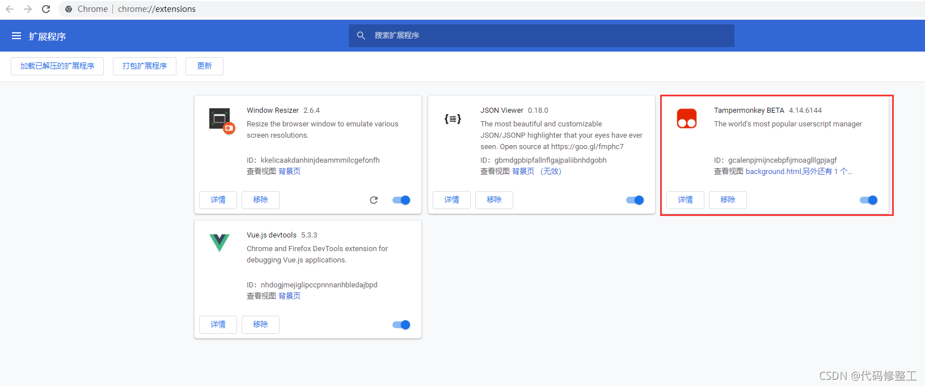Disable the JSON Viewer toggle
Image resolution: width=925 pixels, height=386 pixels.
point(635,200)
